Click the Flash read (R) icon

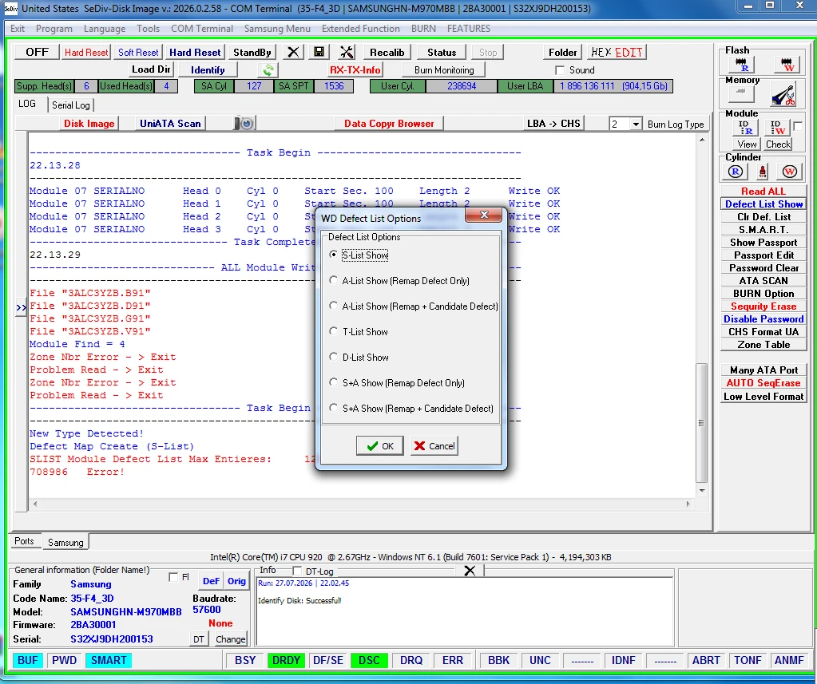(x=740, y=65)
